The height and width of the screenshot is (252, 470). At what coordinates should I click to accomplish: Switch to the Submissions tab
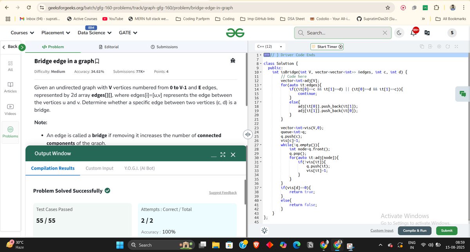pyautogui.click(x=164, y=47)
